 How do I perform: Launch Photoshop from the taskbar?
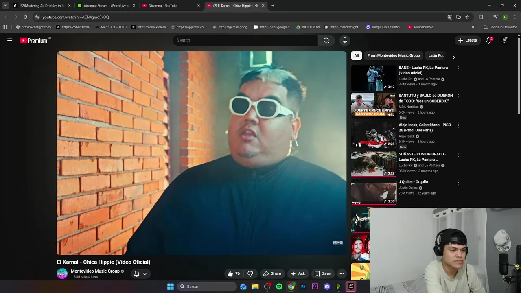pyautogui.click(x=303, y=286)
